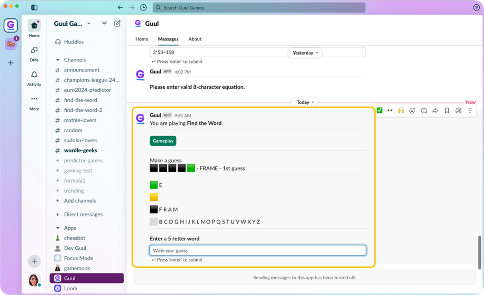Add a workspace with plus icon

[x=11, y=63]
